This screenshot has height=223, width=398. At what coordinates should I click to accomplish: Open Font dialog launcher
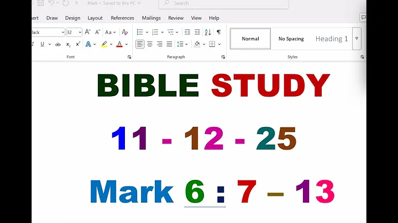[x=129, y=57]
